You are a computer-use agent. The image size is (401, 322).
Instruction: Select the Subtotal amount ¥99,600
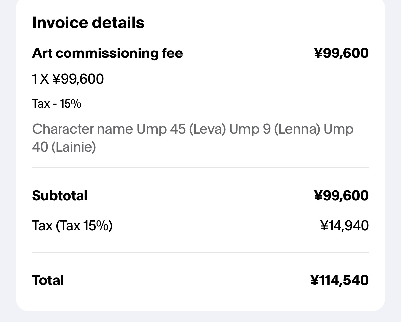(x=341, y=196)
